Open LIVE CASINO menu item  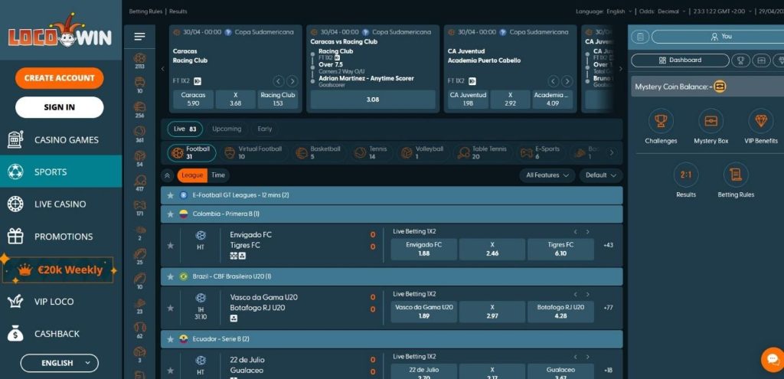coord(60,204)
